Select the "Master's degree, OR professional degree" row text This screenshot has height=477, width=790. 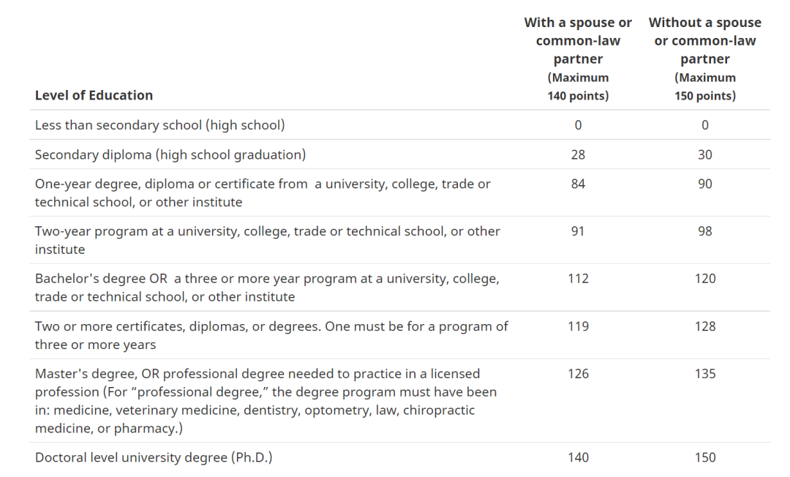click(x=266, y=400)
